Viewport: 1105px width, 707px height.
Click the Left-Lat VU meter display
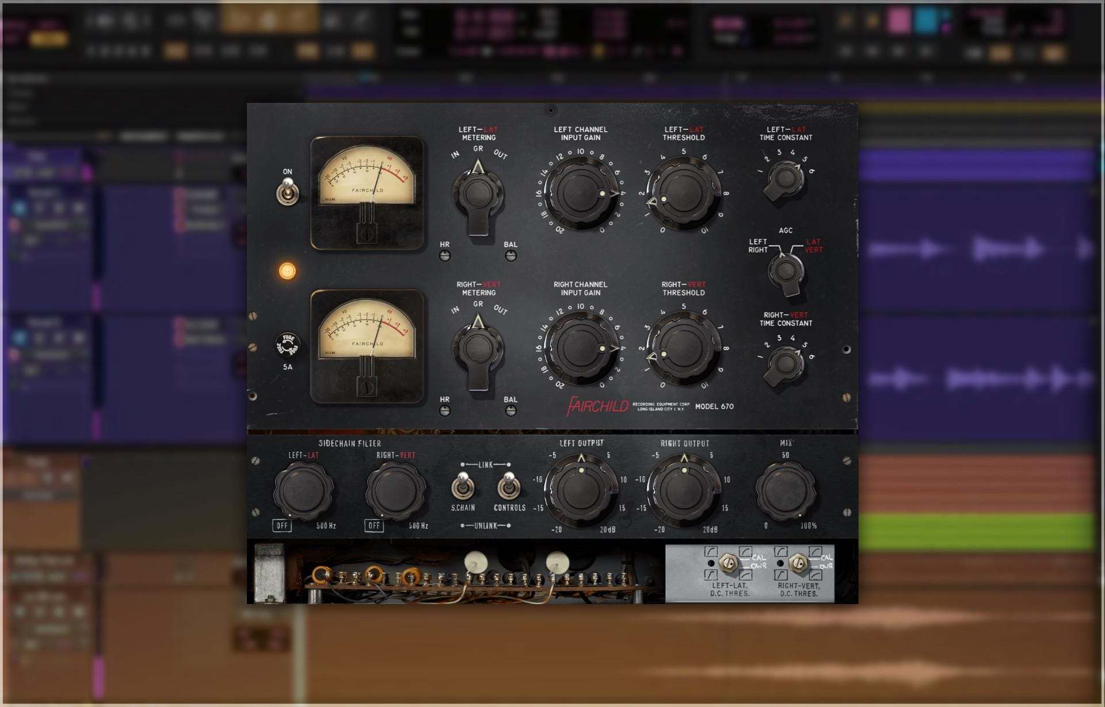click(367, 193)
